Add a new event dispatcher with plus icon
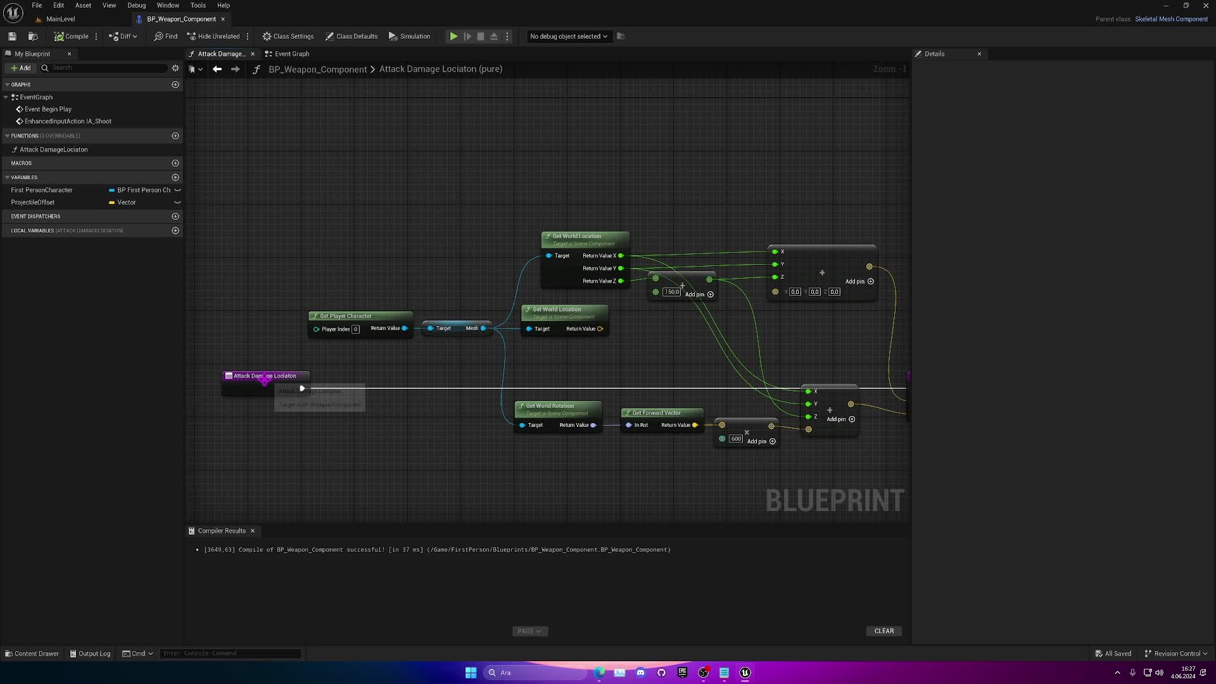This screenshot has height=684, width=1216. click(175, 216)
